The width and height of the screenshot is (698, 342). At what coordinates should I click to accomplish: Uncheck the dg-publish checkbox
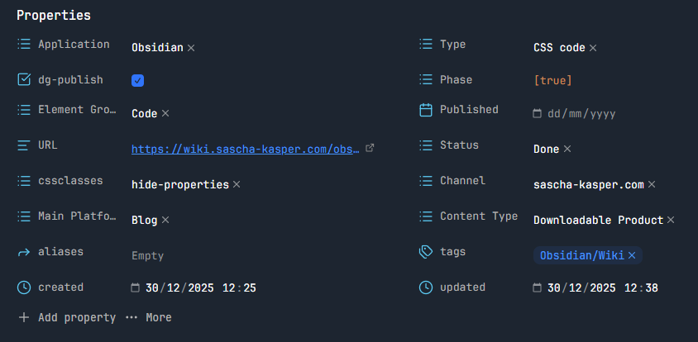pos(138,80)
